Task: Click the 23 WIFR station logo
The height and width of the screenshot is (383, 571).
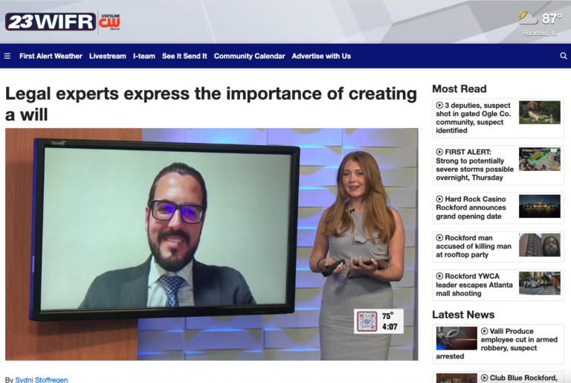Action: pyautogui.click(x=50, y=22)
